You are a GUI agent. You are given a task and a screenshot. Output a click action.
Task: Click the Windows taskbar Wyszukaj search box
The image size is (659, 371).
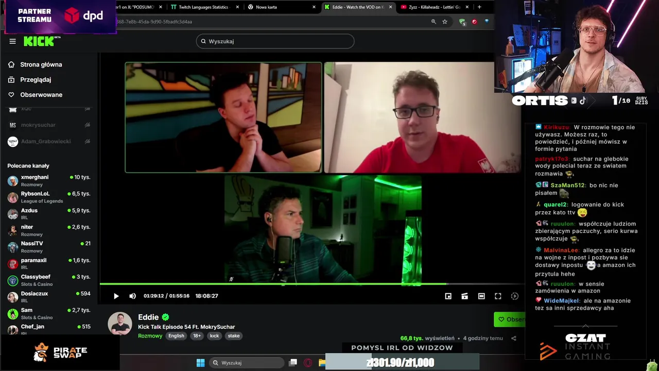(x=247, y=363)
